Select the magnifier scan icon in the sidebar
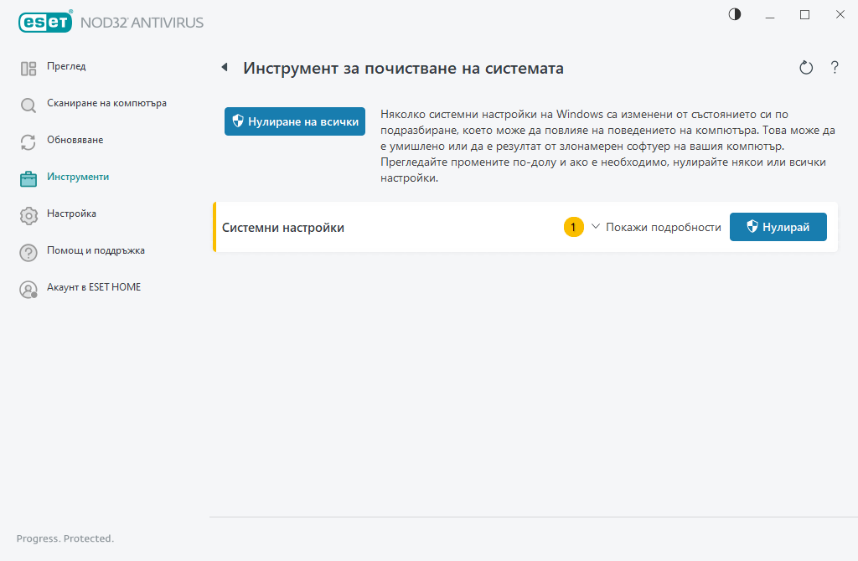 pyautogui.click(x=28, y=103)
